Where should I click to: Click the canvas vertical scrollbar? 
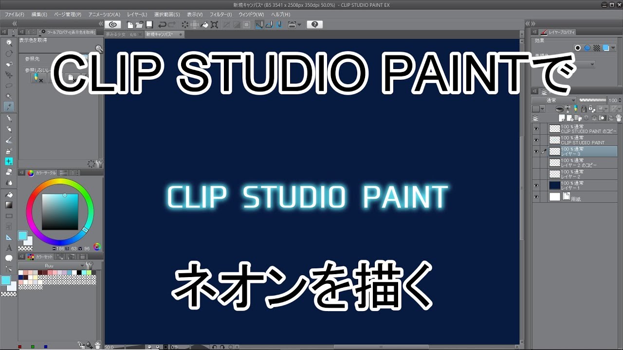point(522,187)
